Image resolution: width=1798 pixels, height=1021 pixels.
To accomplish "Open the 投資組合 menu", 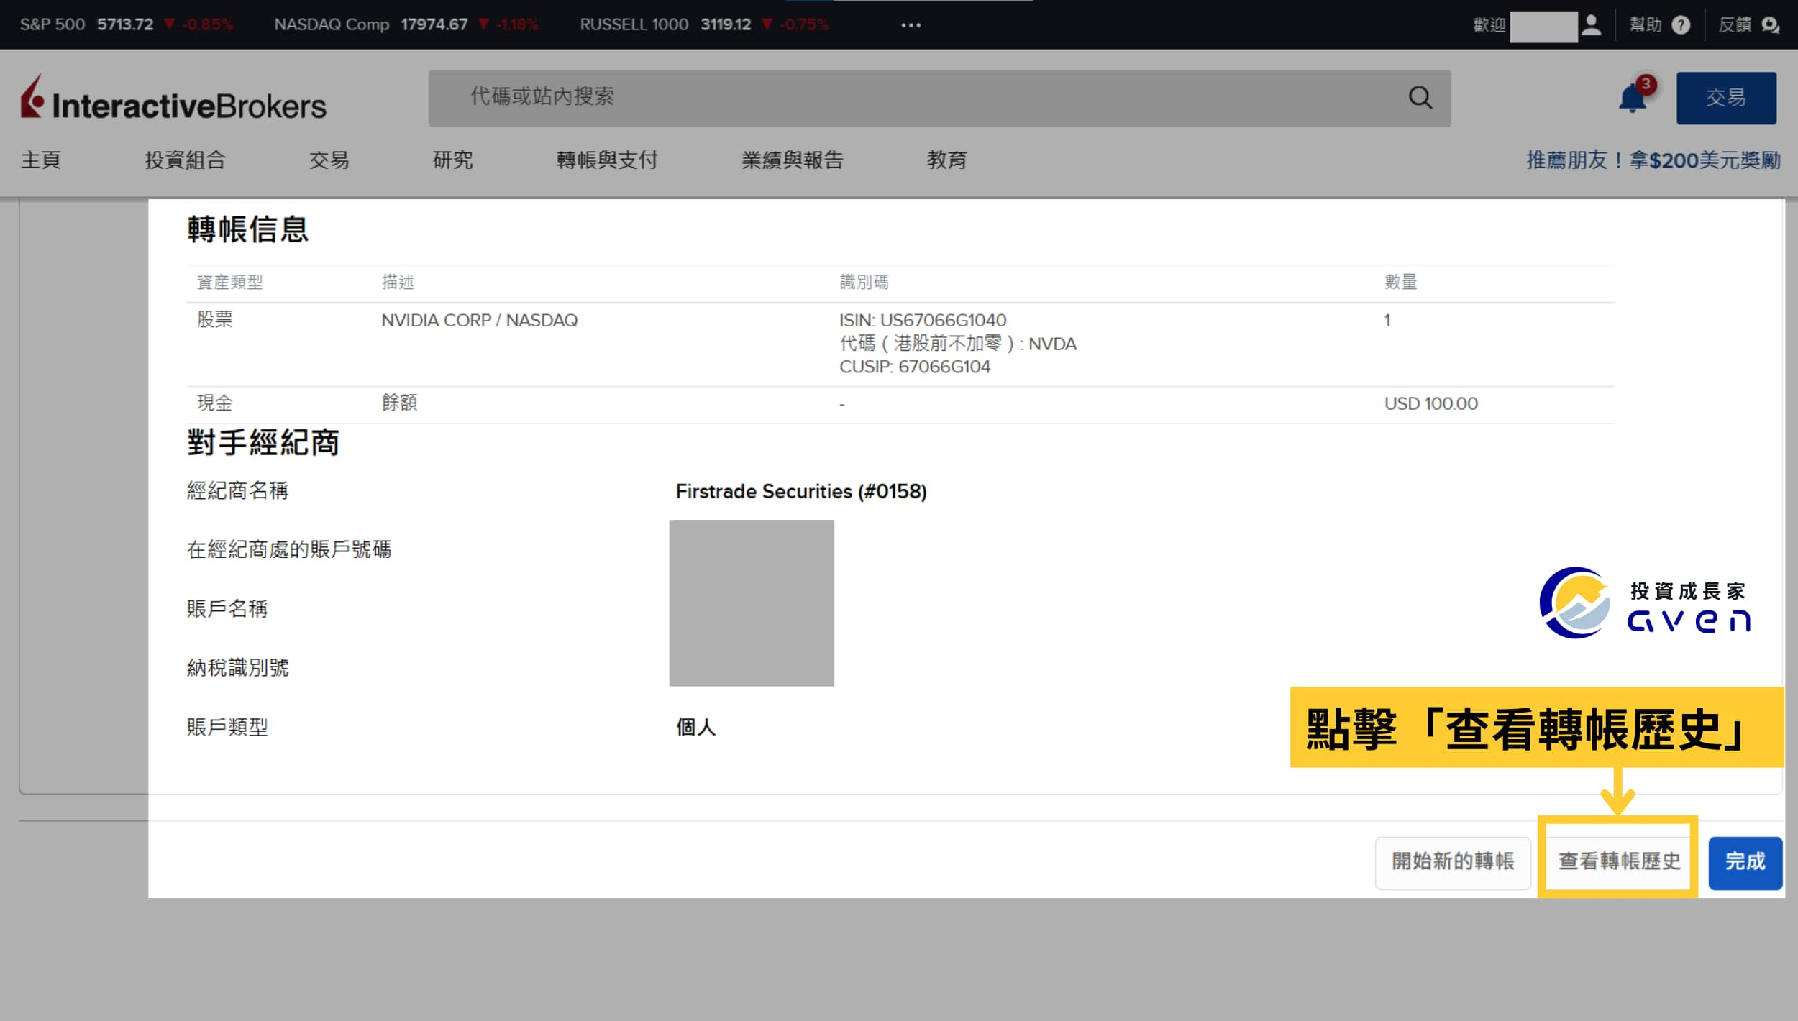I will (185, 160).
